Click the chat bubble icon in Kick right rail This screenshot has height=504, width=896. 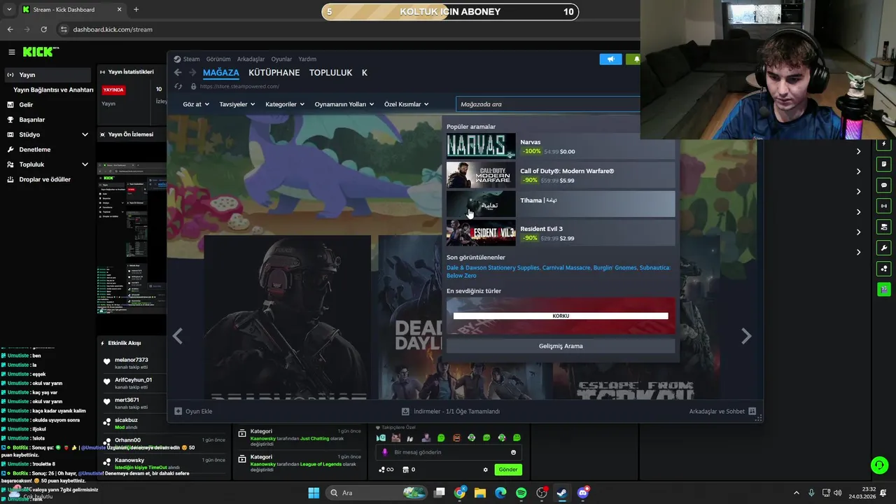pos(884,185)
